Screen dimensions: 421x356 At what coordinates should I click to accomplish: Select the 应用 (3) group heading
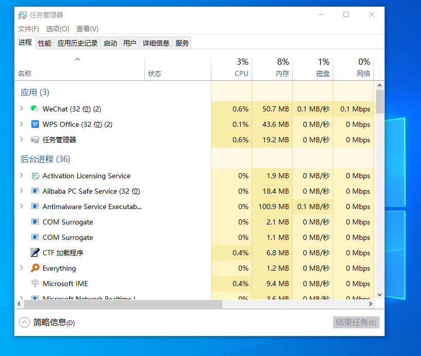click(34, 92)
